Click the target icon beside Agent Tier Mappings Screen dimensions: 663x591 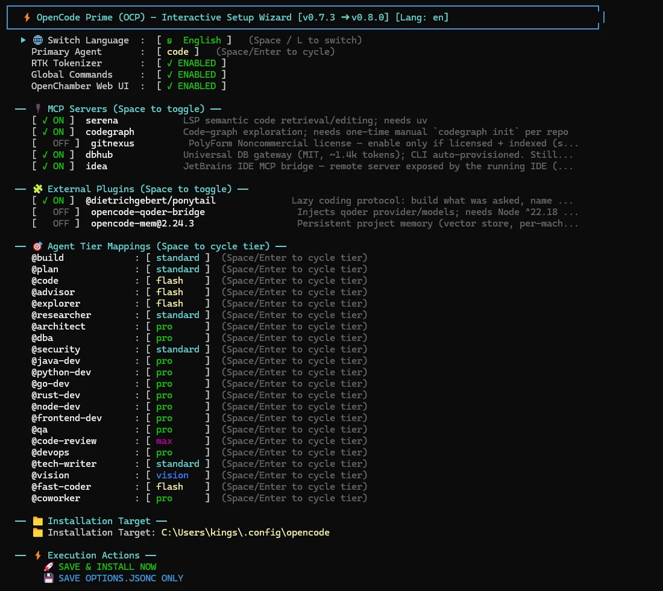click(38, 246)
